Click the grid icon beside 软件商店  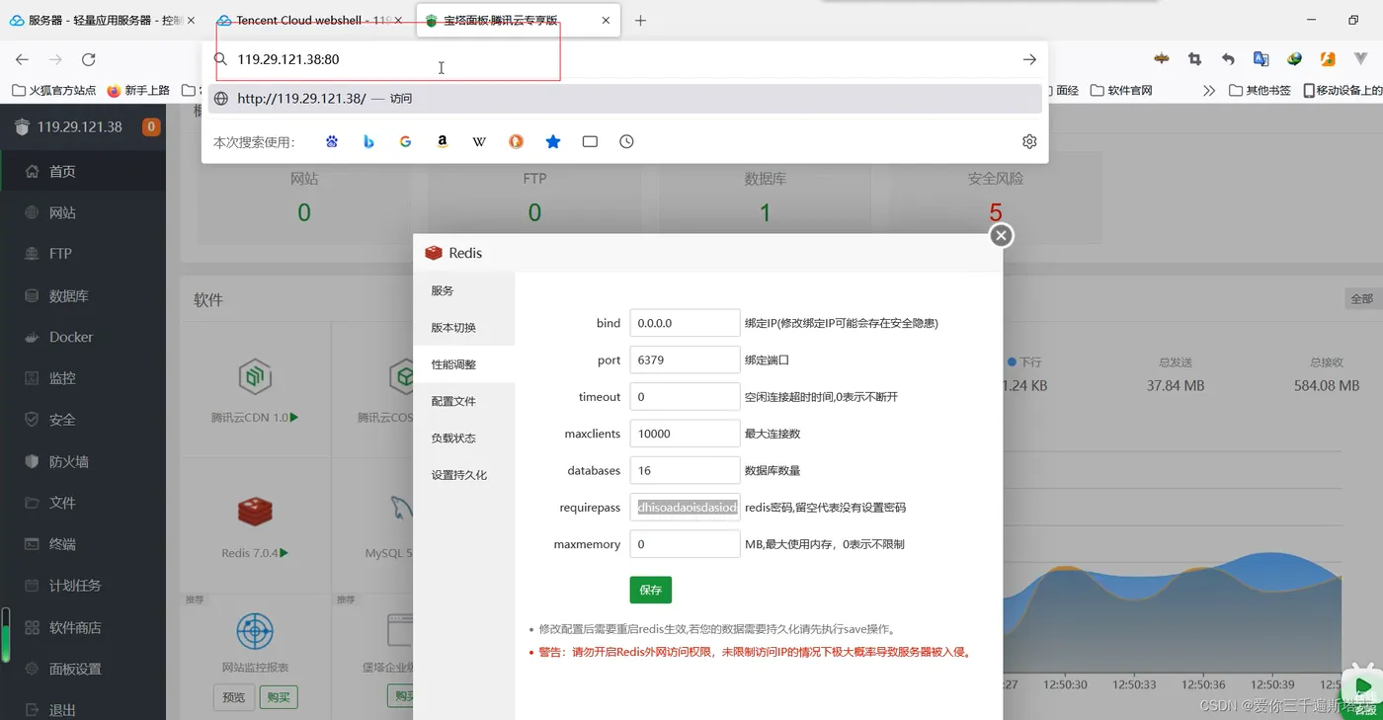pyautogui.click(x=32, y=627)
